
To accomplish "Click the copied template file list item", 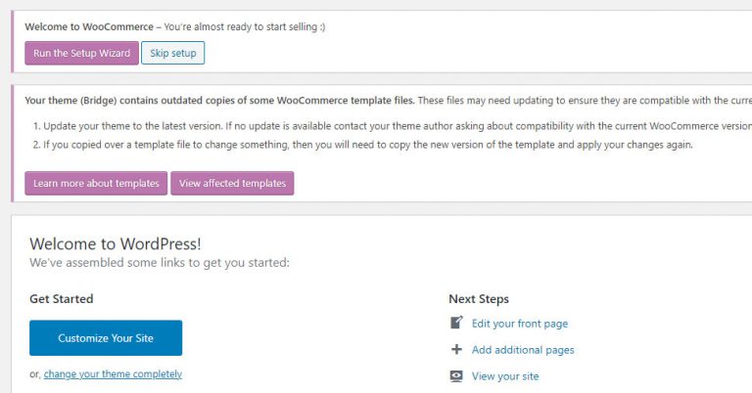I will point(364,145).
